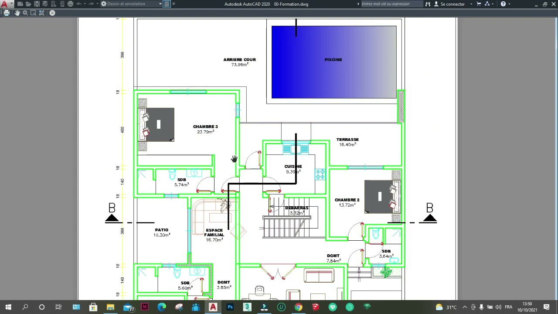This screenshot has width=558, height=314.
Task: Click the ARRIERE COUR label
Action: 239,60
